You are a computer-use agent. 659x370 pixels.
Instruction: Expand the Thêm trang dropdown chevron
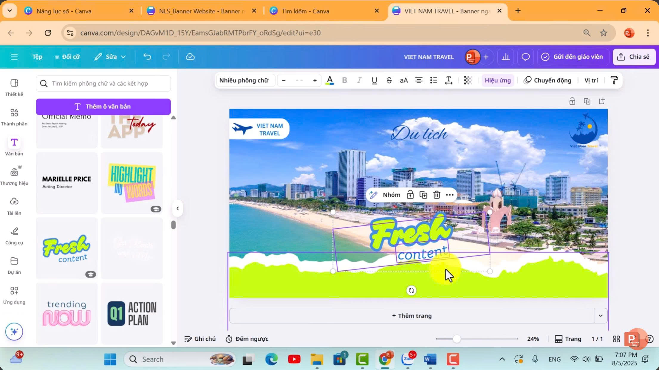[x=600, y=315]
